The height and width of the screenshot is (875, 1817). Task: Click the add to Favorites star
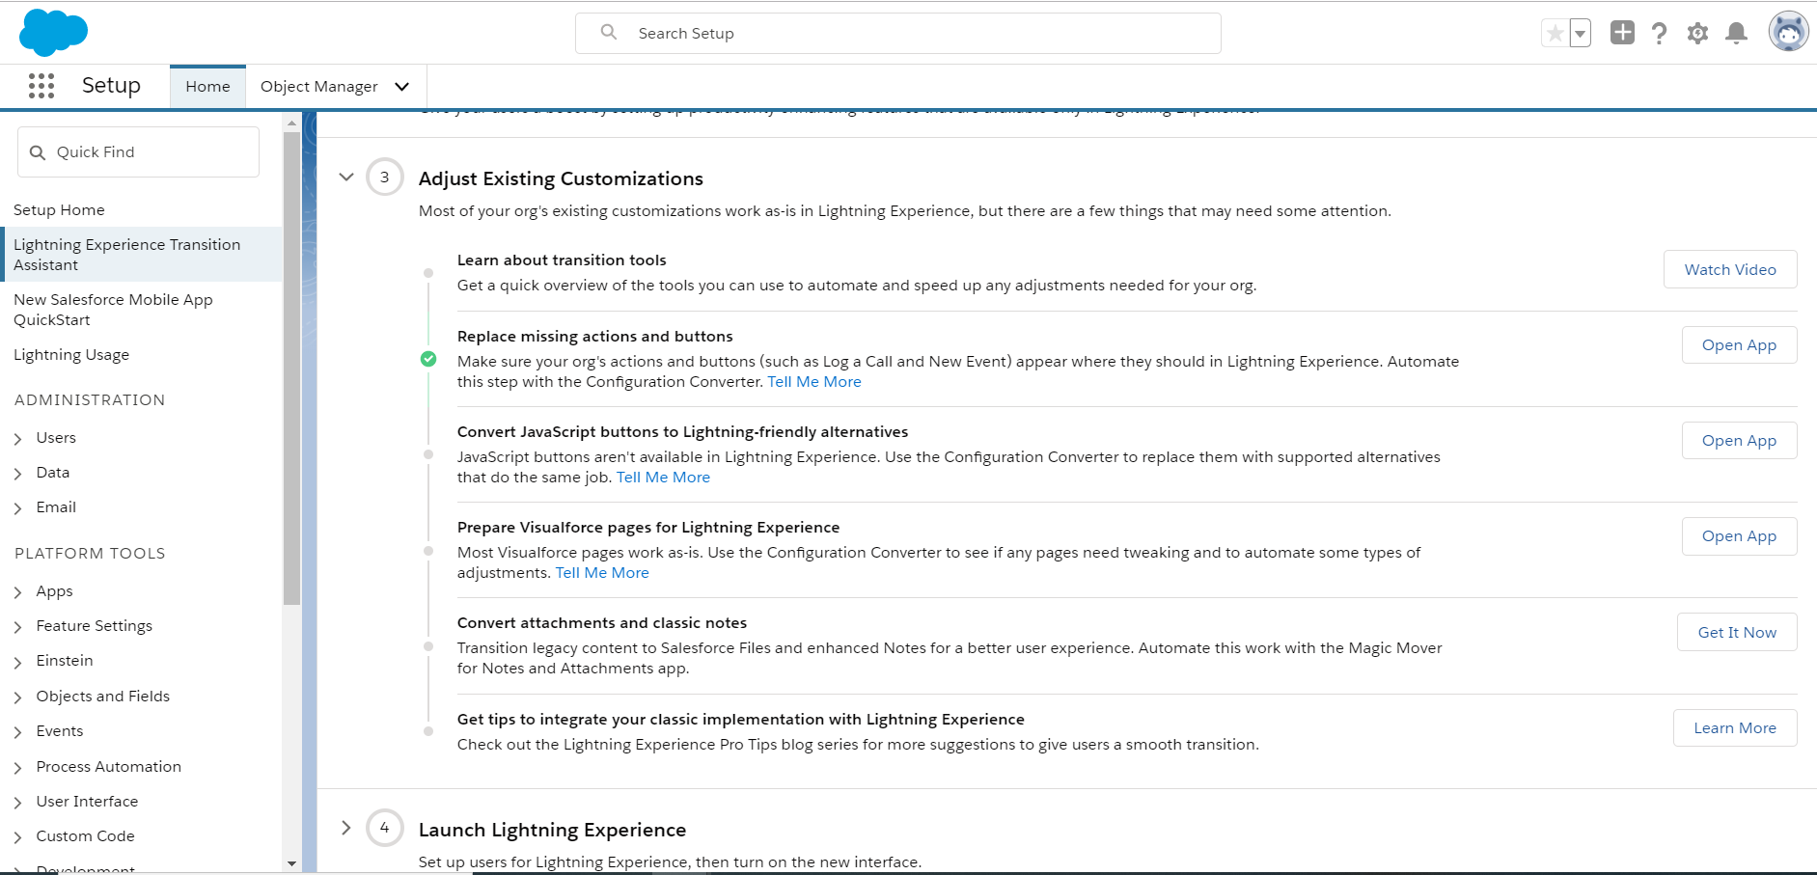coord(1554,32)
